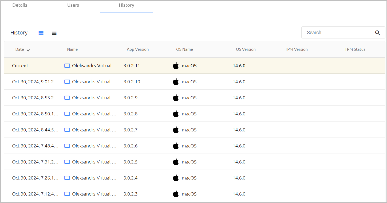Click Apple logo in the 3.0.2.7 row
The height and width of the screenshot is (203, 387).
176,130
